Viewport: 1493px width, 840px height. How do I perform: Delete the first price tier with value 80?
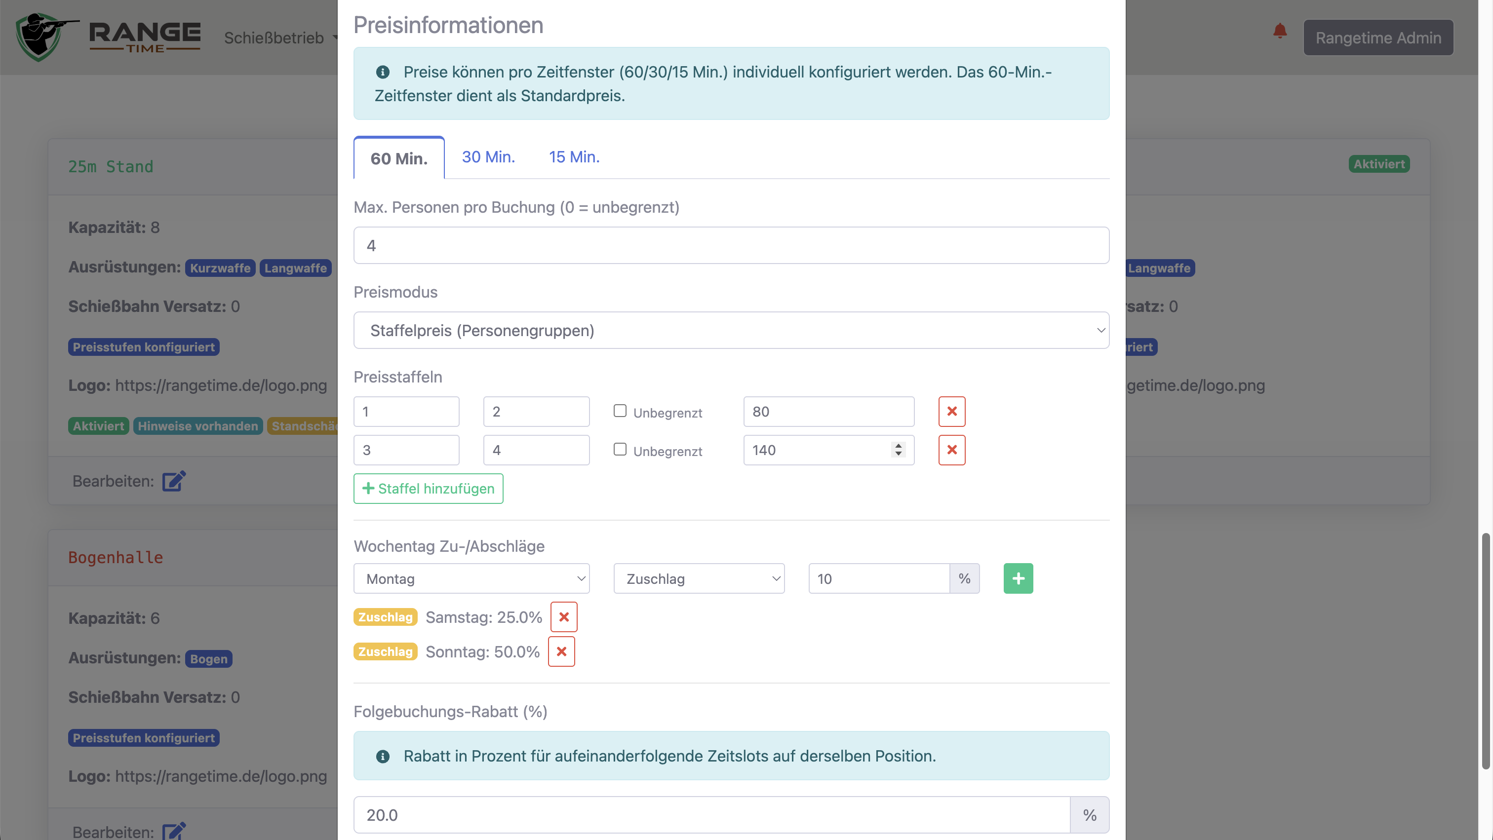tap(952, 411)
